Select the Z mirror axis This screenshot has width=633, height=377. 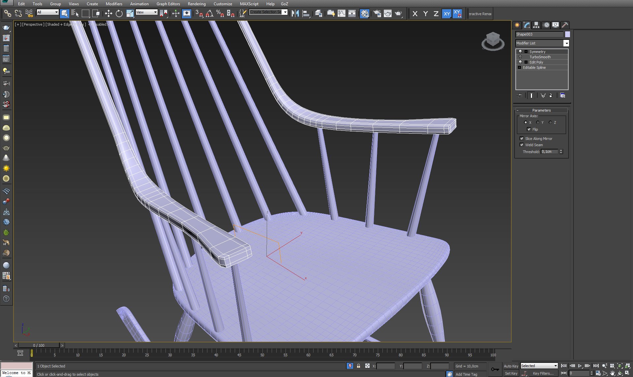click(550, 122)
